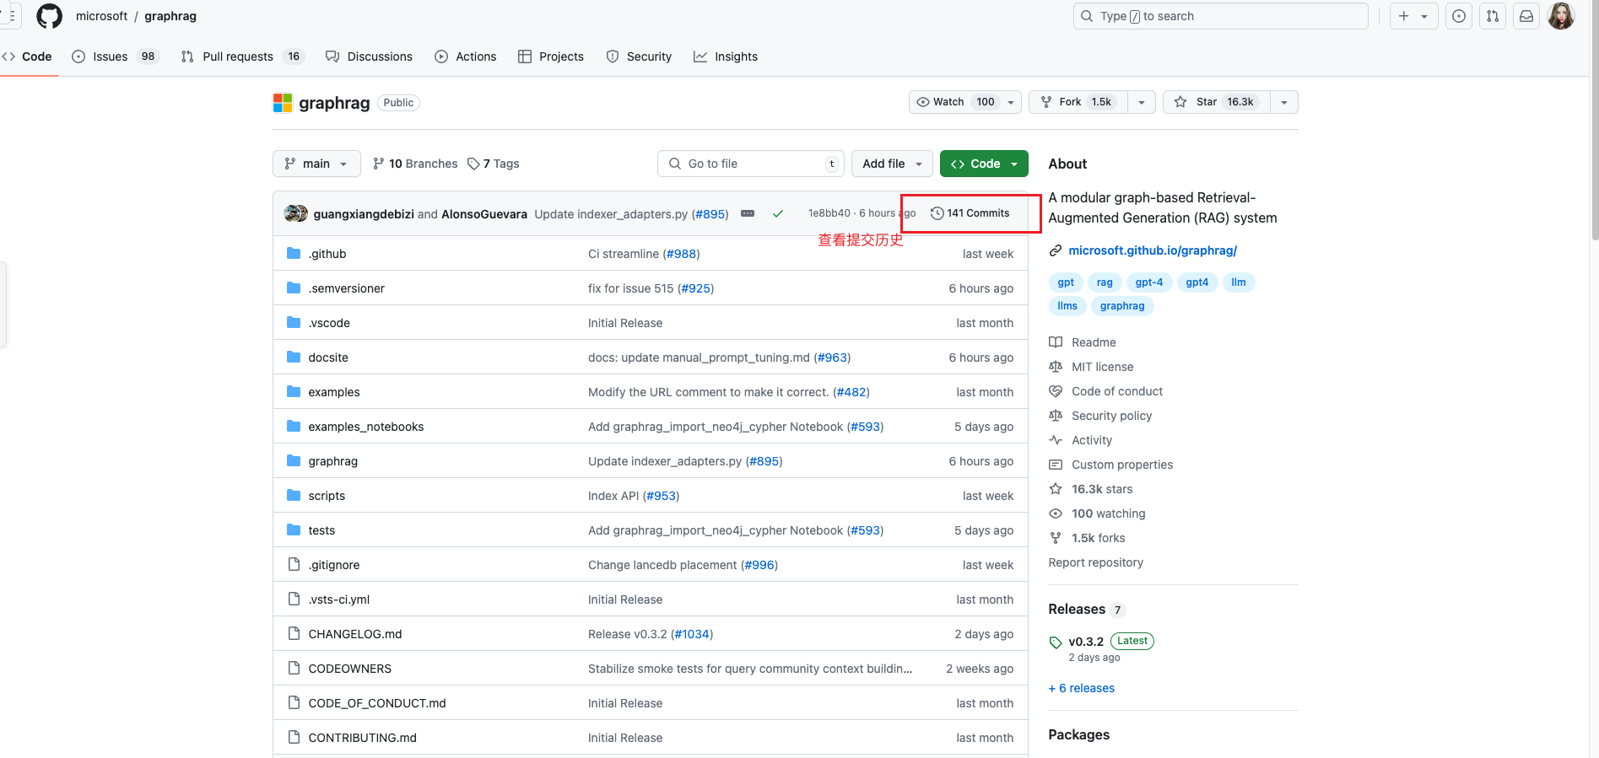Image resolution: width=1599 pixels, height=758 pixels.
Task: Show the + 6 releases link
Action: (1082, 688)
